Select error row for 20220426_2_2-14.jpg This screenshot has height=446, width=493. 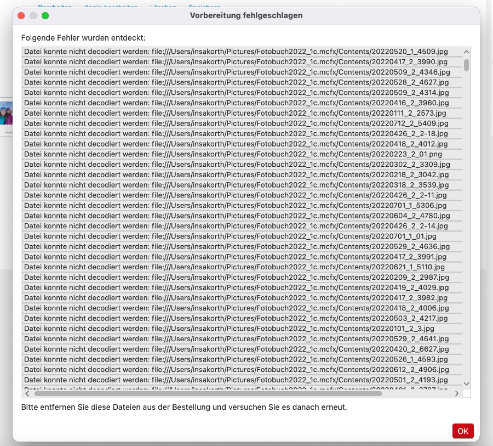pos(242,226)
